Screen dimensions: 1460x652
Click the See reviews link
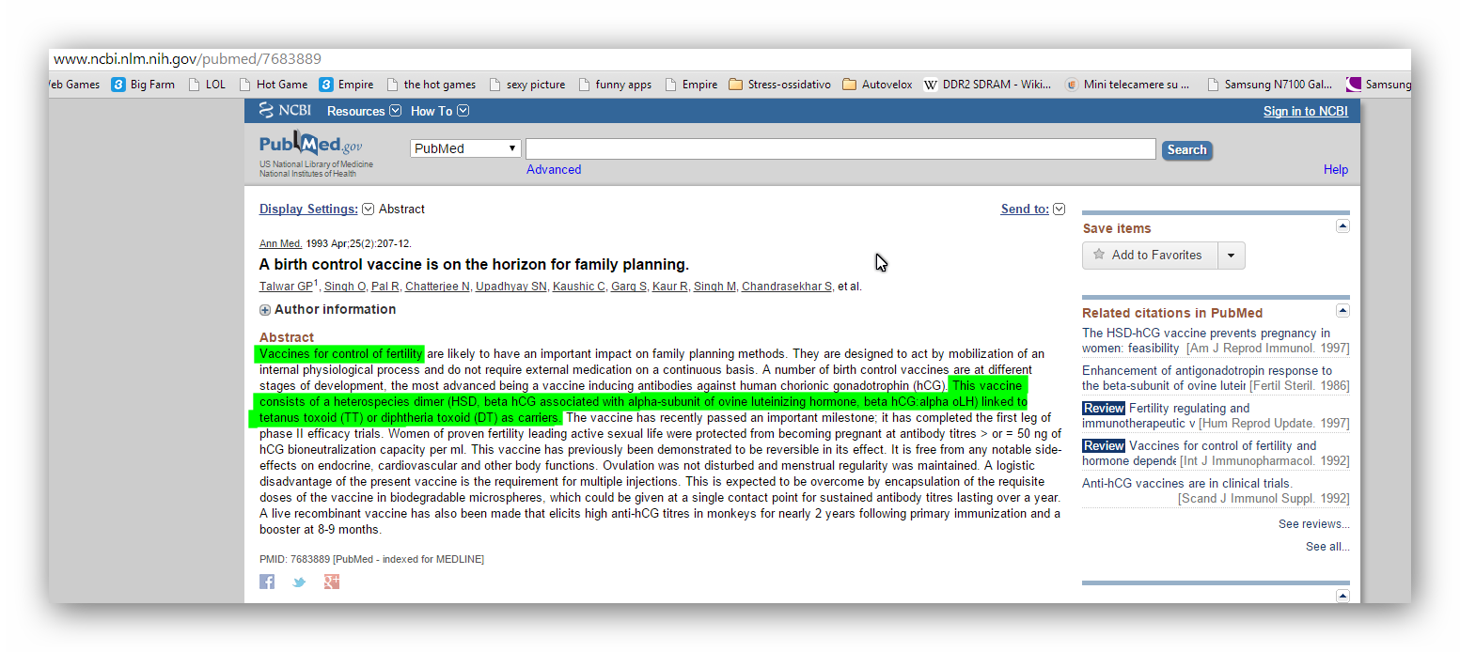[x=1313, y=524]
